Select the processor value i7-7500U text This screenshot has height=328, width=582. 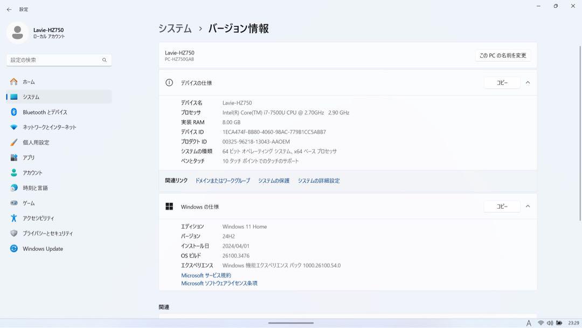[x=286, y=113]
